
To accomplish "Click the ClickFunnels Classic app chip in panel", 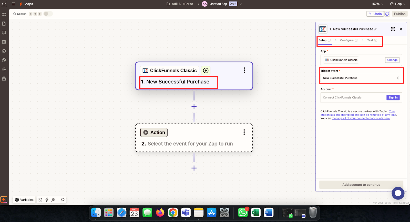I will pos(341,60).
